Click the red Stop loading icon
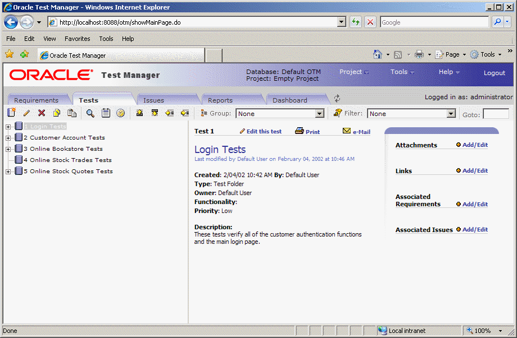 (x=370, y=22)
